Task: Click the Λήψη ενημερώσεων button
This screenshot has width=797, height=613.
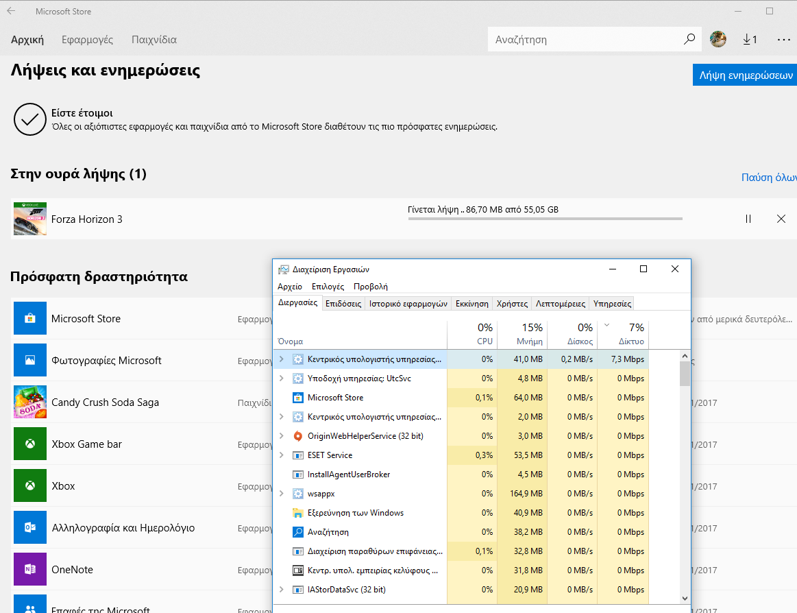Action: pyautogui.click(x=745, y=75)
